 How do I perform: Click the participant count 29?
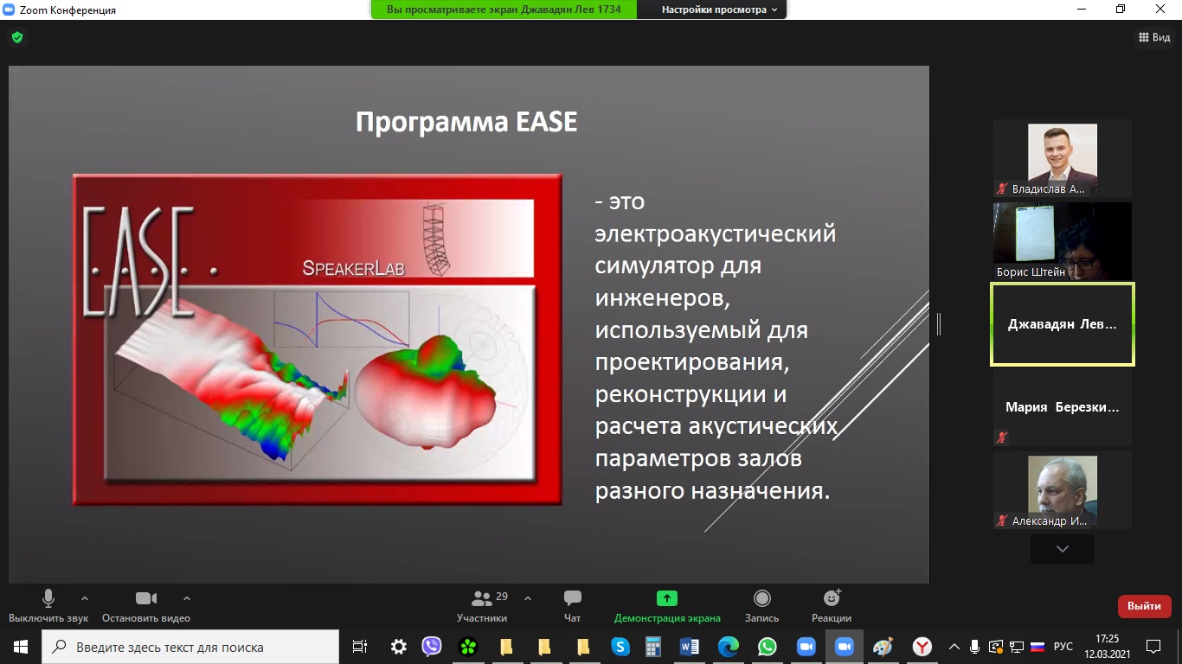click(x=502, y=597)
